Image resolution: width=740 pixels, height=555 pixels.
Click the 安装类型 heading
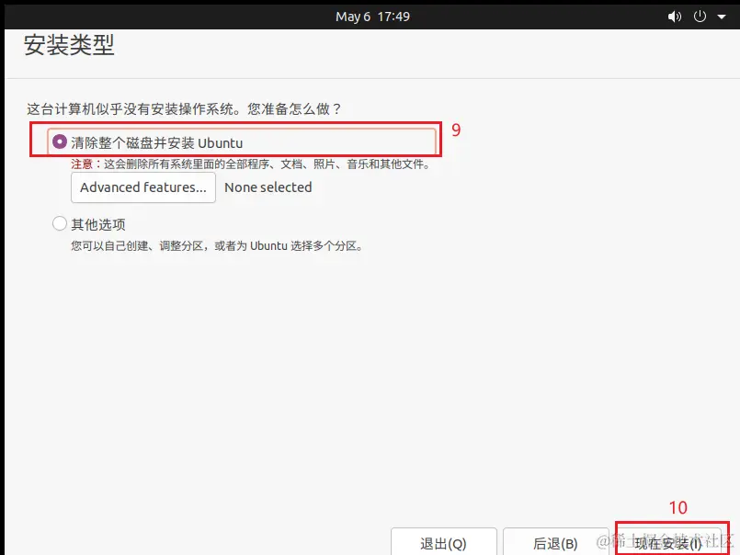tap(69, 45)
